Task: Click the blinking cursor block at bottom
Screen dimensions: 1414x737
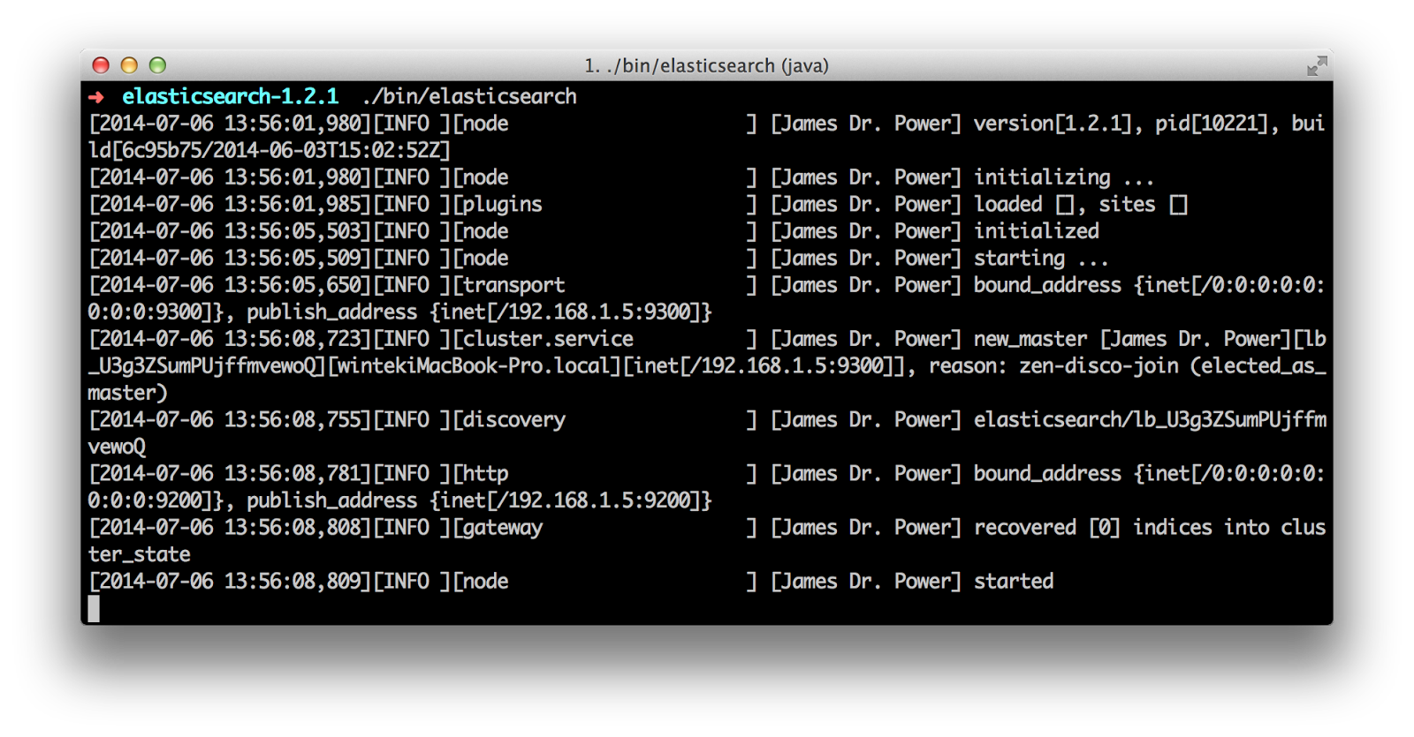Action: point(94,608)
